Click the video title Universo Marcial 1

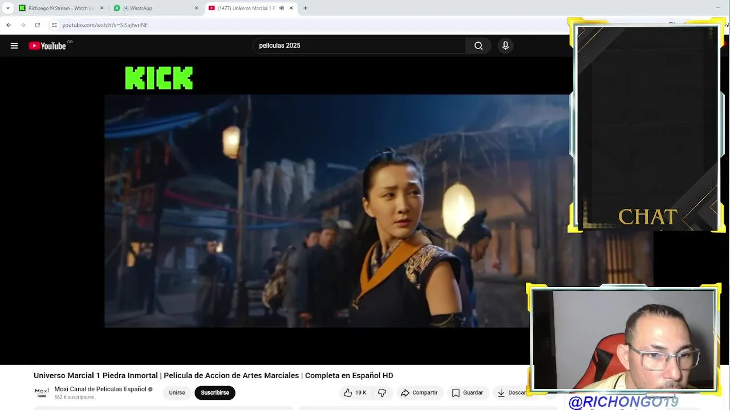pyautogui.click(x=213, y=376)
